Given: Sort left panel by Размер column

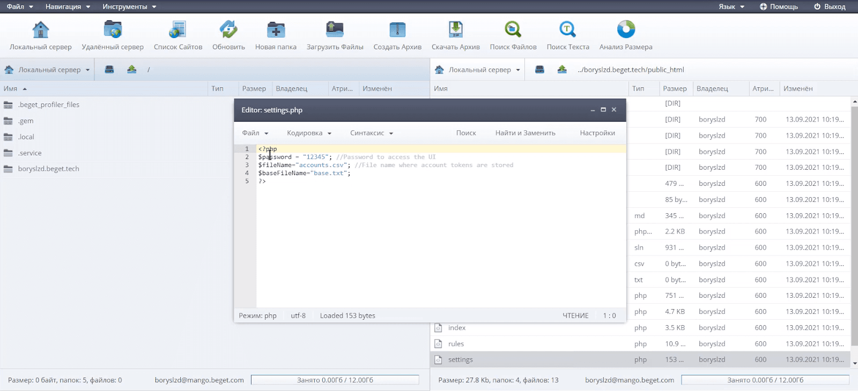Looking at the screenshot, I should click(x=254, y=88).
